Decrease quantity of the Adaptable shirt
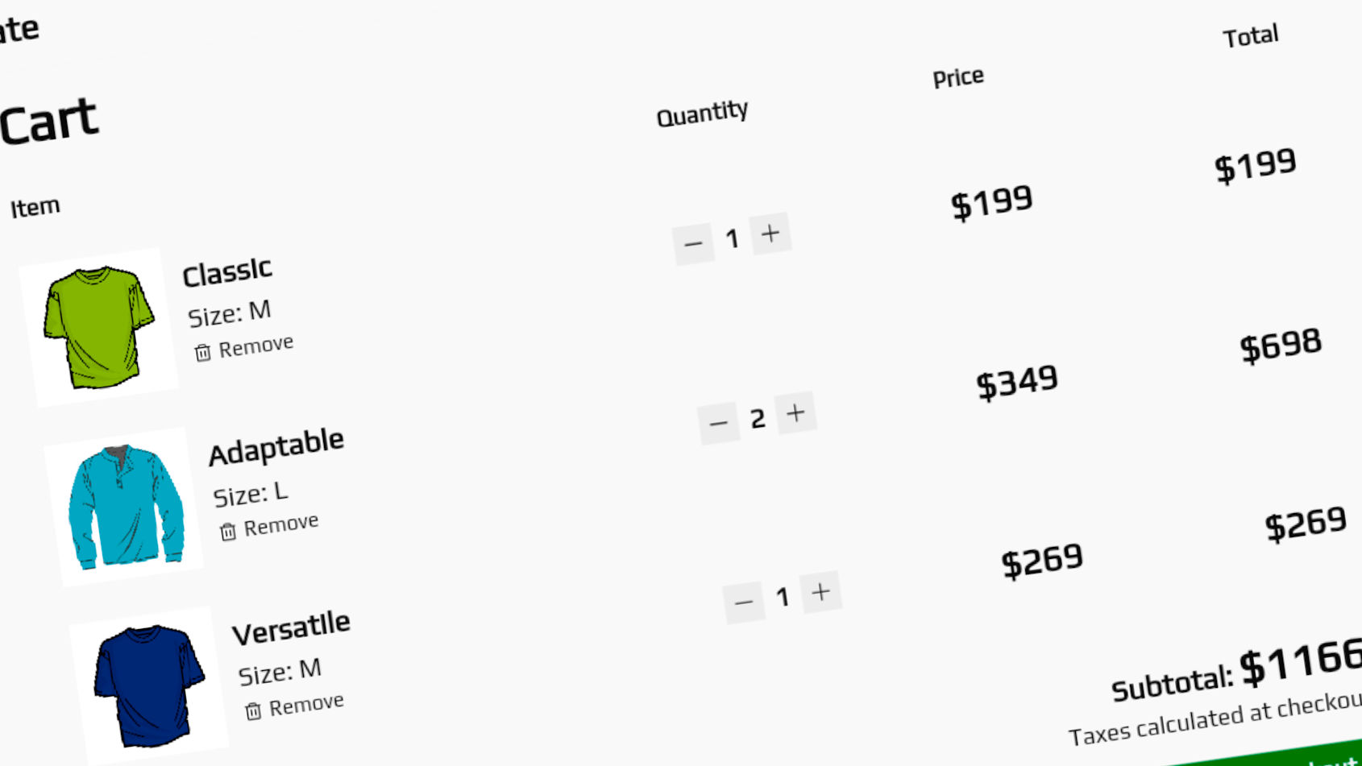Image resolution: width=1362 pixels, height=766 pixels. (x=719, y=422)
